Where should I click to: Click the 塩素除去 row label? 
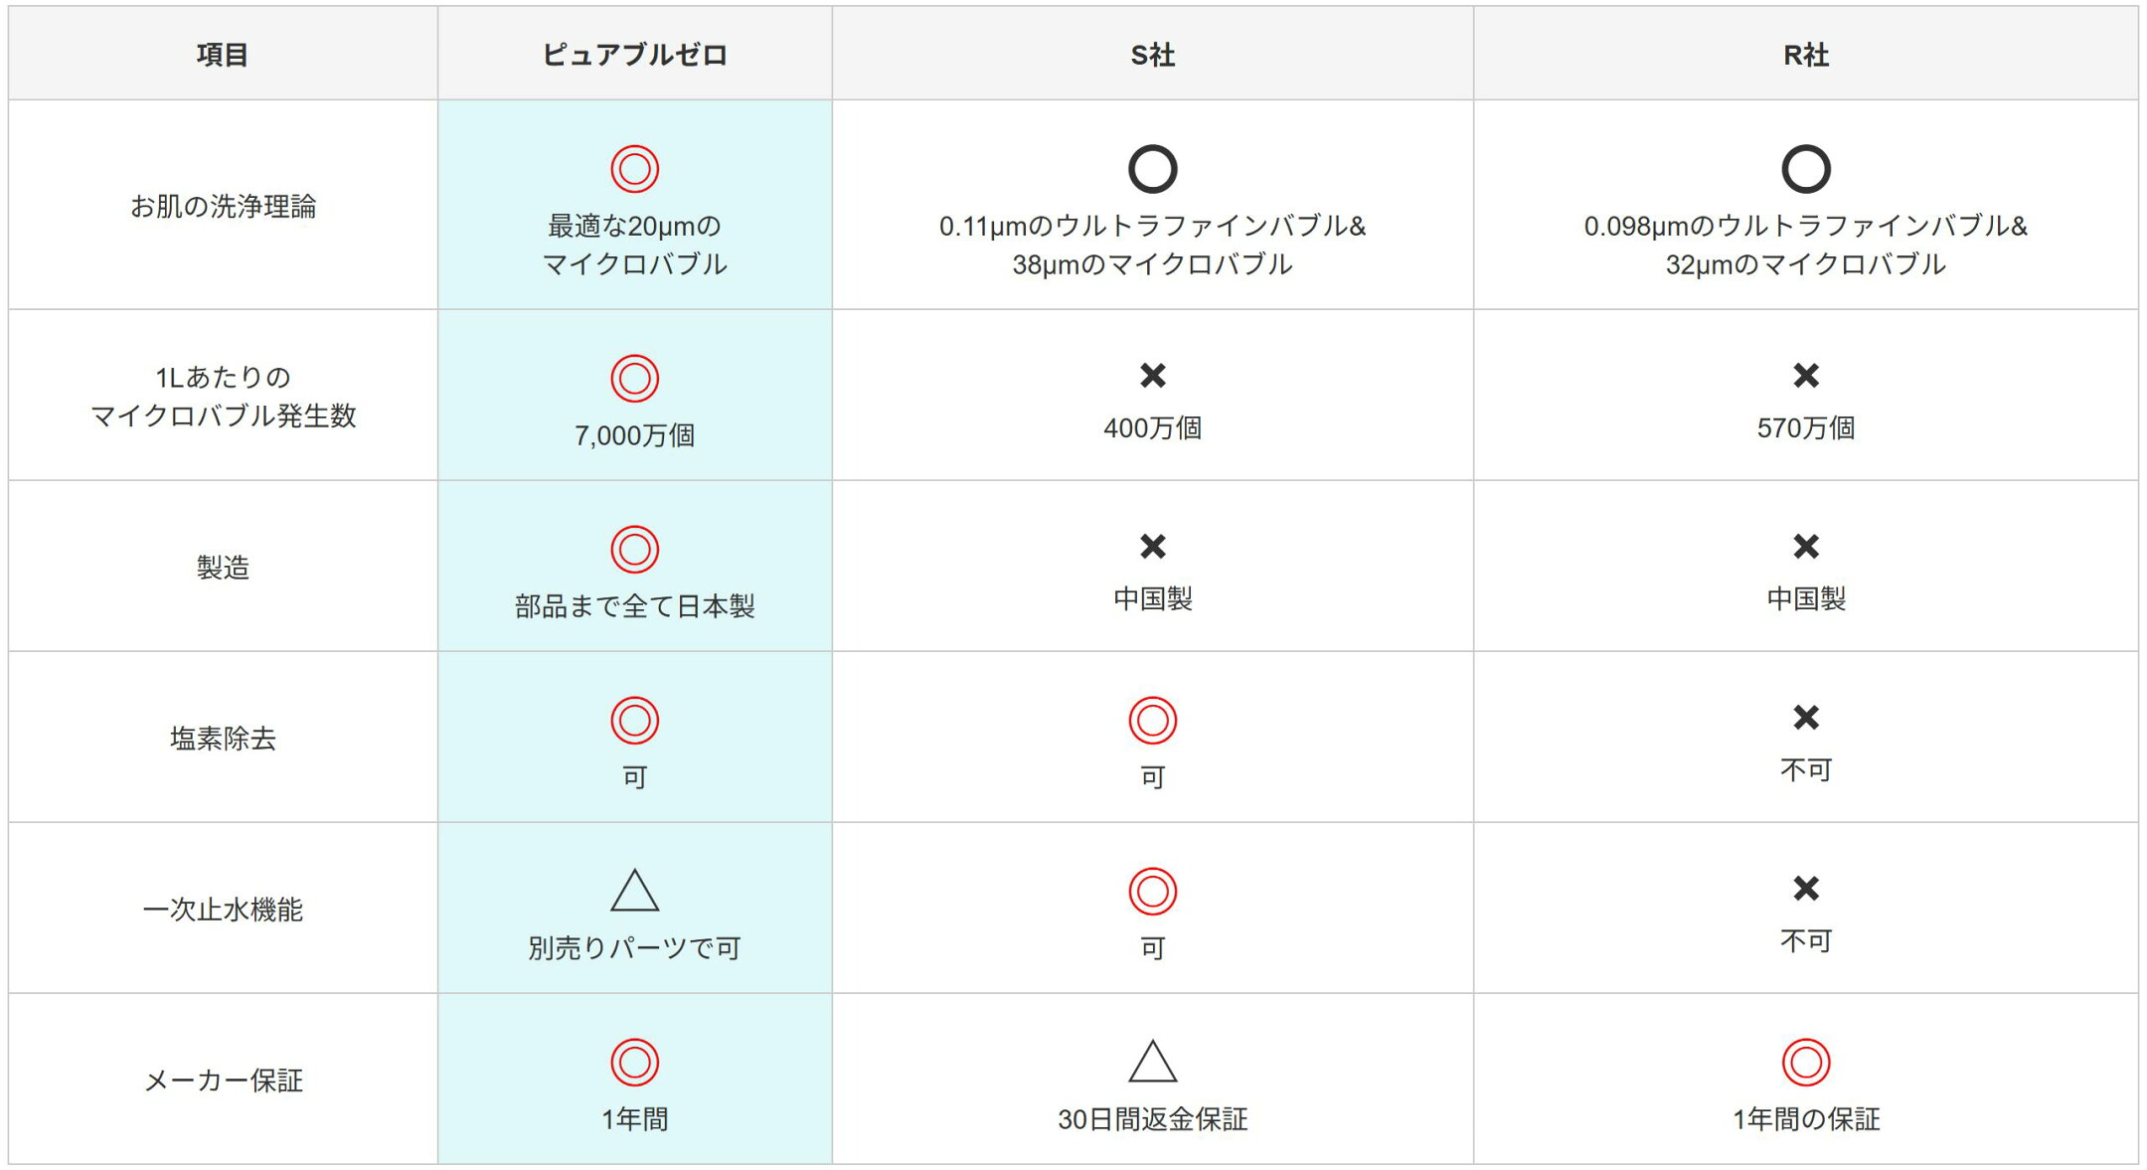[x=223, y=739]
